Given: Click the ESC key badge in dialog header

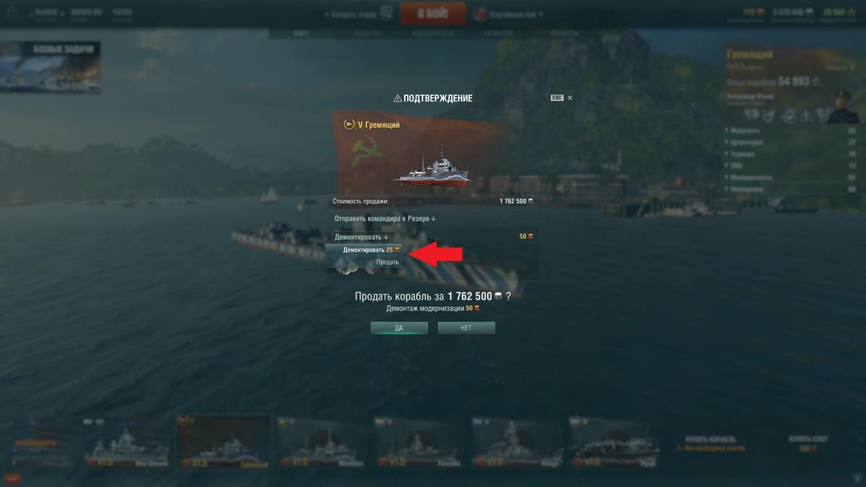Looking at the screenshot, I should pos(557,97).
